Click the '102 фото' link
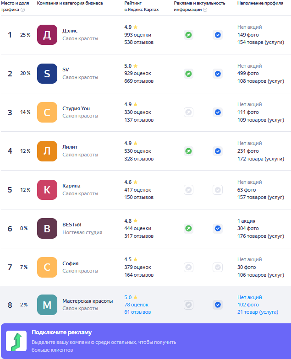 click(x=248, y=305)
